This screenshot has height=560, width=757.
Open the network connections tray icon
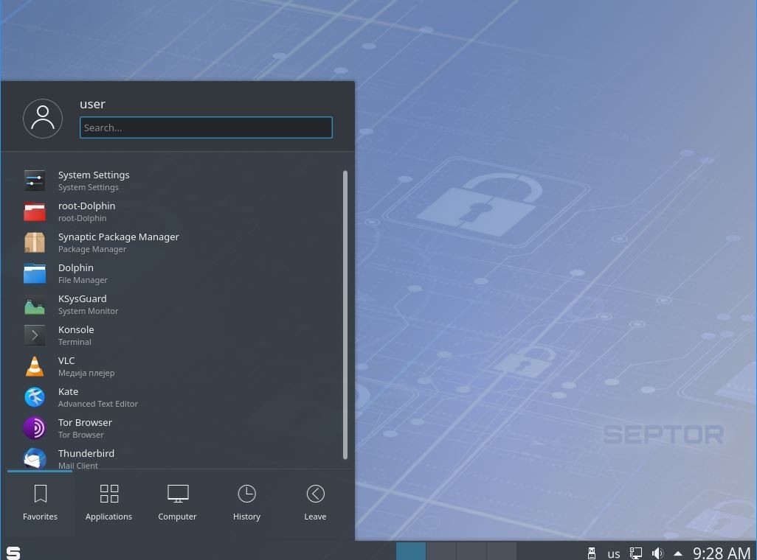point(636,553)
